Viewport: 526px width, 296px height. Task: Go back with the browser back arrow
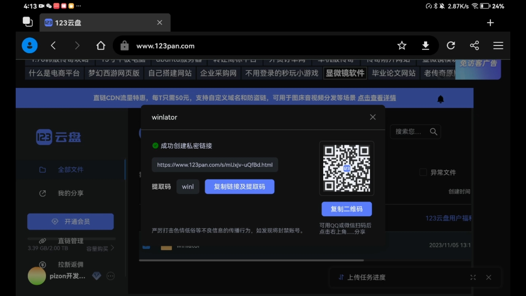(53, 46)
